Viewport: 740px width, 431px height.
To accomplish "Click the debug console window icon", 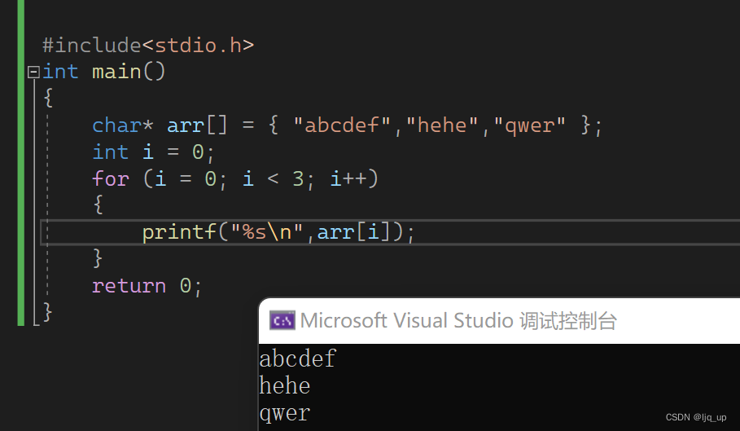I will (x=282, y=321).
